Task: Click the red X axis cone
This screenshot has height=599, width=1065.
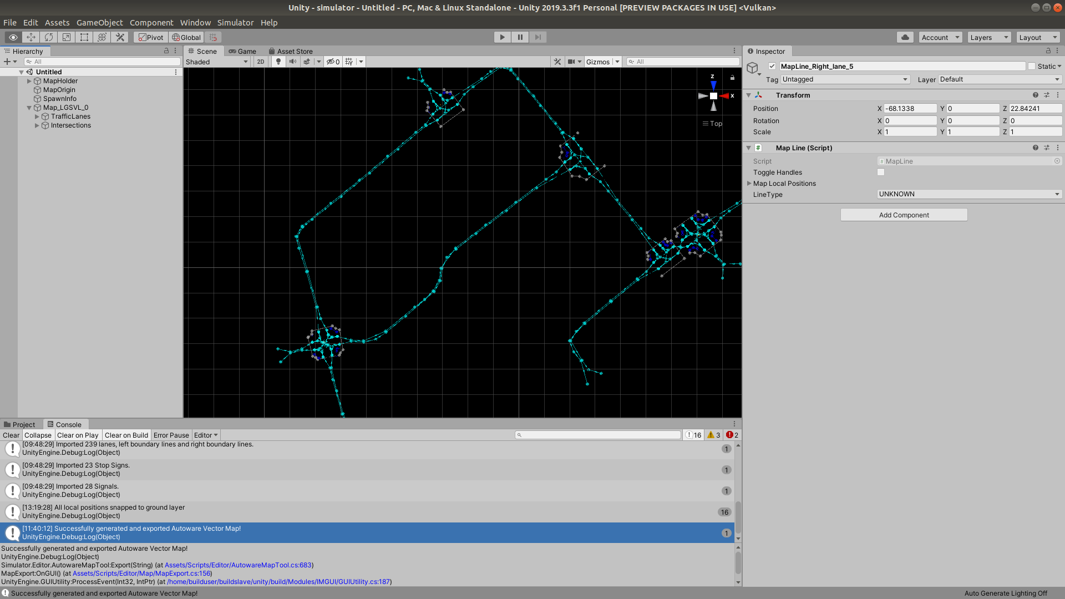Action: 724,96
